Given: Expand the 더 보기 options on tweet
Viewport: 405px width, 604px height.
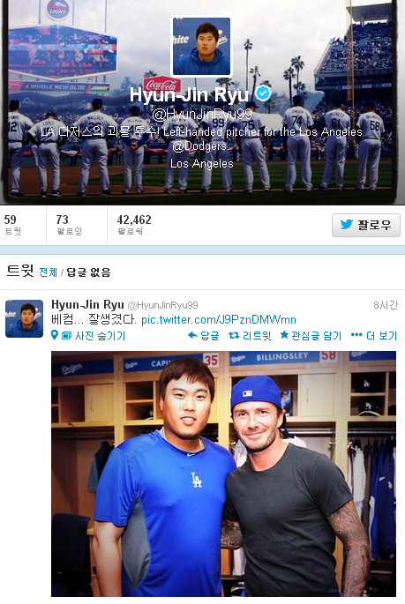Looking at the screenshot, I should click(381, 336).
